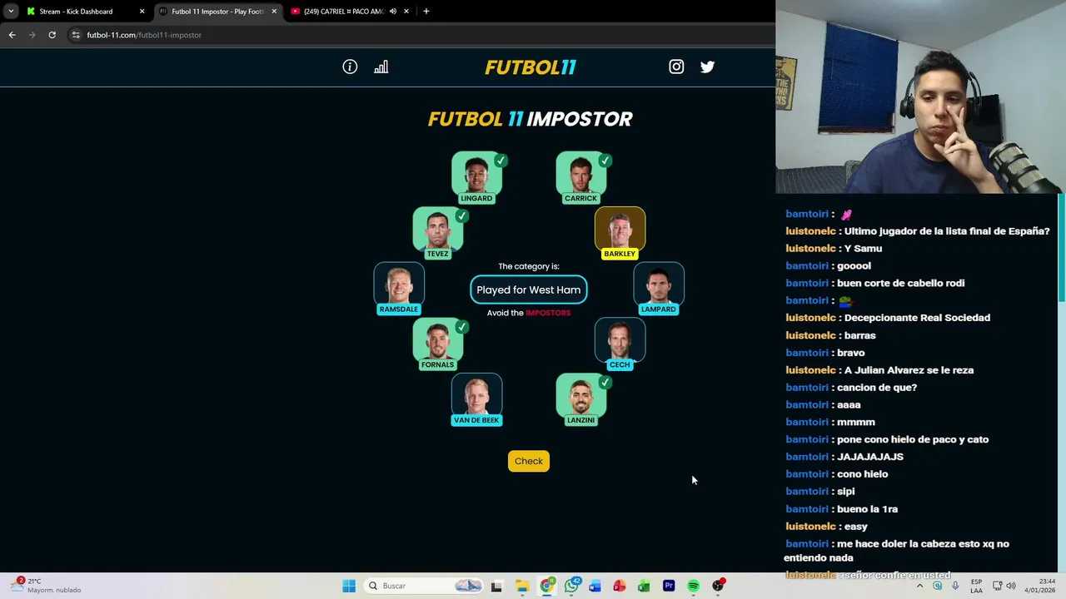Open File Explorer from taskbar

click(522, 586)
